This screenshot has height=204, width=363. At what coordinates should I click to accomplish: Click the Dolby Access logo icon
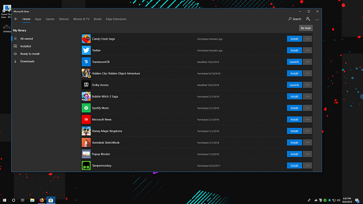pyautogui.click(x=86, y=85)
